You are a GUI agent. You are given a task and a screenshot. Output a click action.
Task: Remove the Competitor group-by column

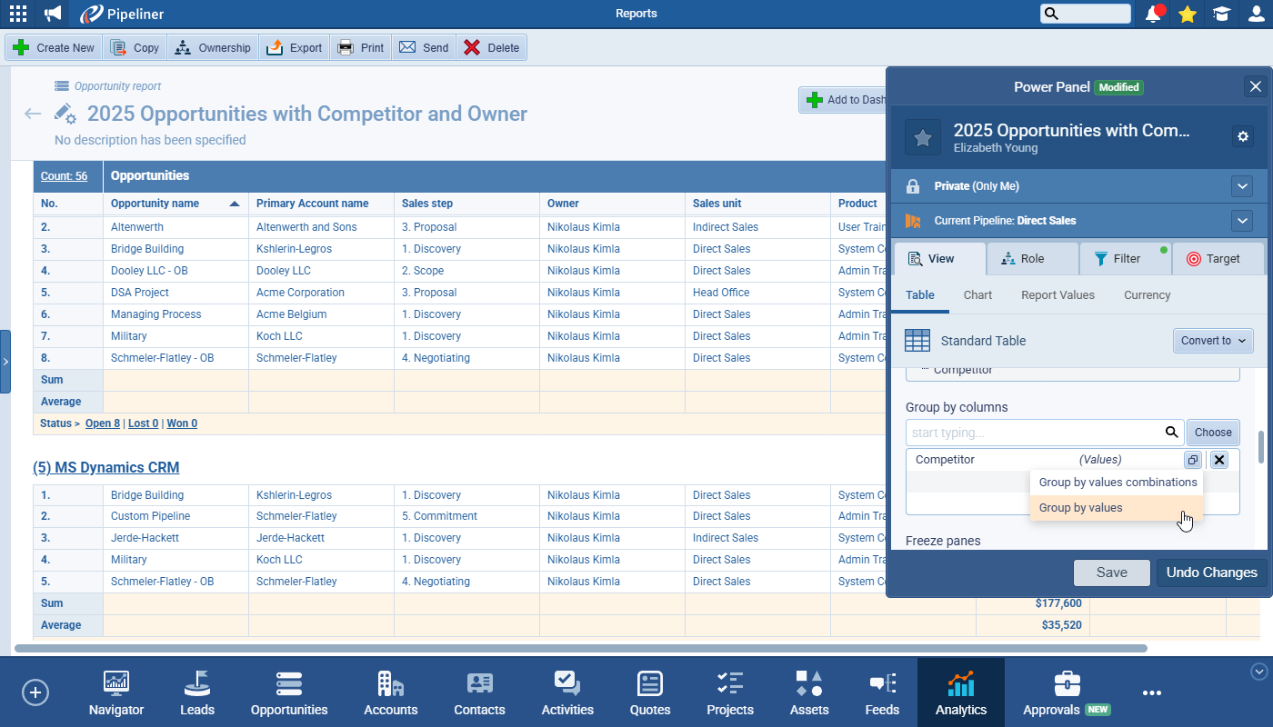click(1219, 460)
